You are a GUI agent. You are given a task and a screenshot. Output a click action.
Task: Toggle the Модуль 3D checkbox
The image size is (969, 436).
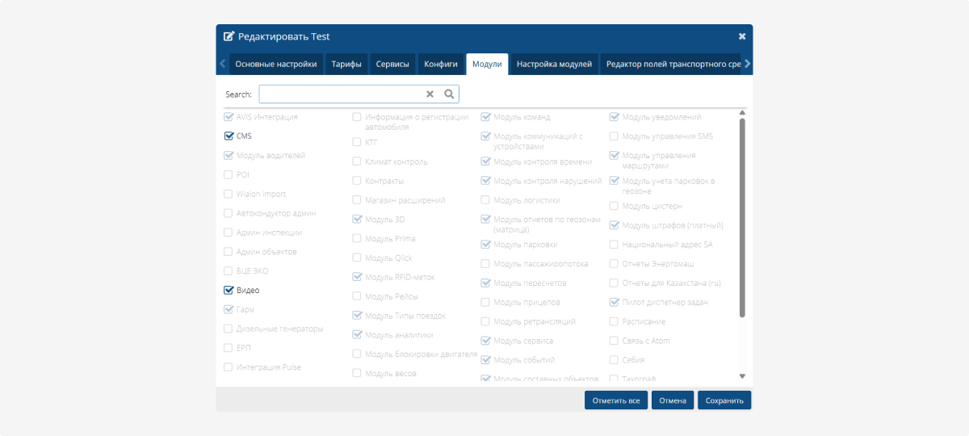click(x=357, y=219)
